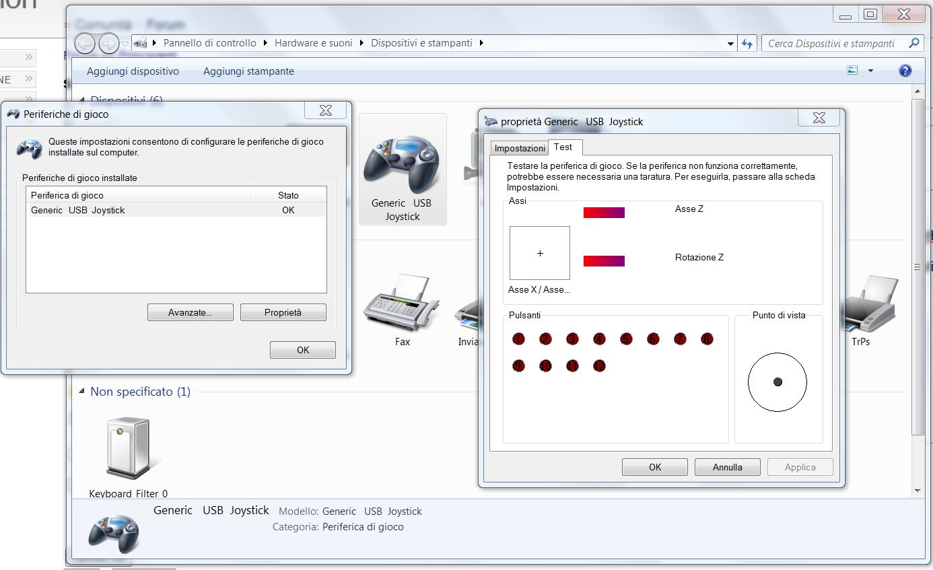Click Aggiungi stampante in the toolbar

tap(248, 71)
